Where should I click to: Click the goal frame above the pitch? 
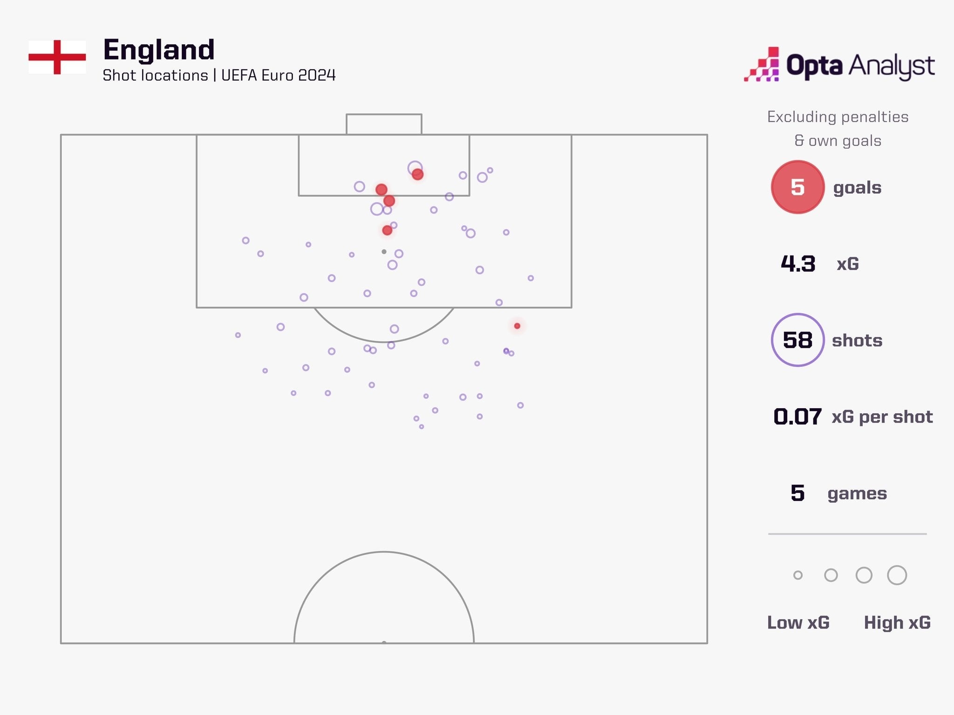pos(384,124)
